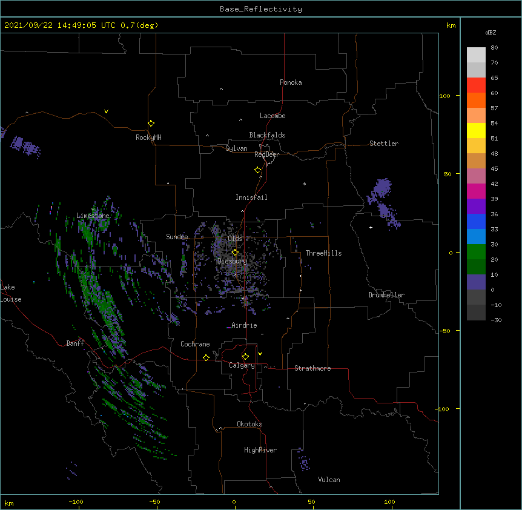Click the Limestone label
Screen dimensions: 522x510
93,216
